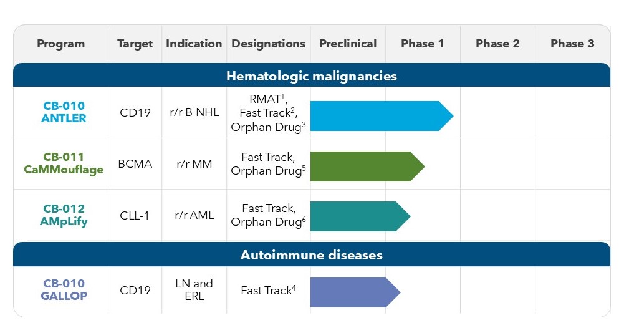
Task: Select the CB-012 AMpLify program name
Action: (62, 215)
